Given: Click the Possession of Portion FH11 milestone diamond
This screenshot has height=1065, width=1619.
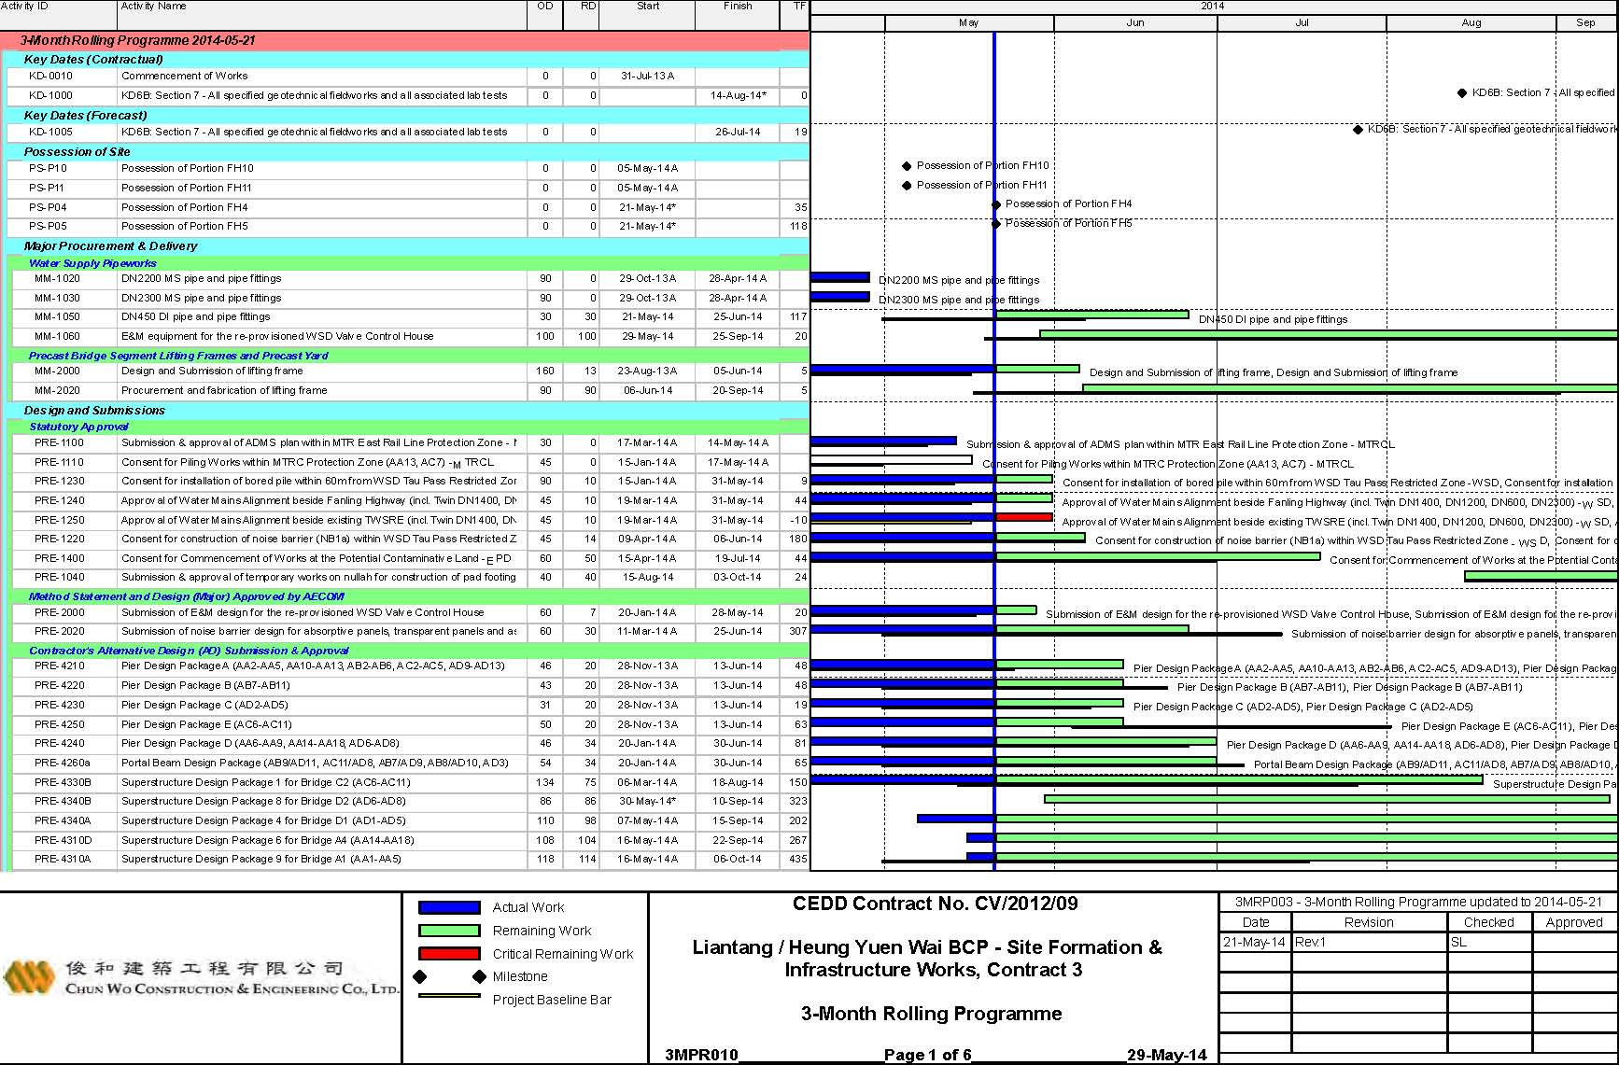Looking at the screenshot, I should [x=907, y=186].
